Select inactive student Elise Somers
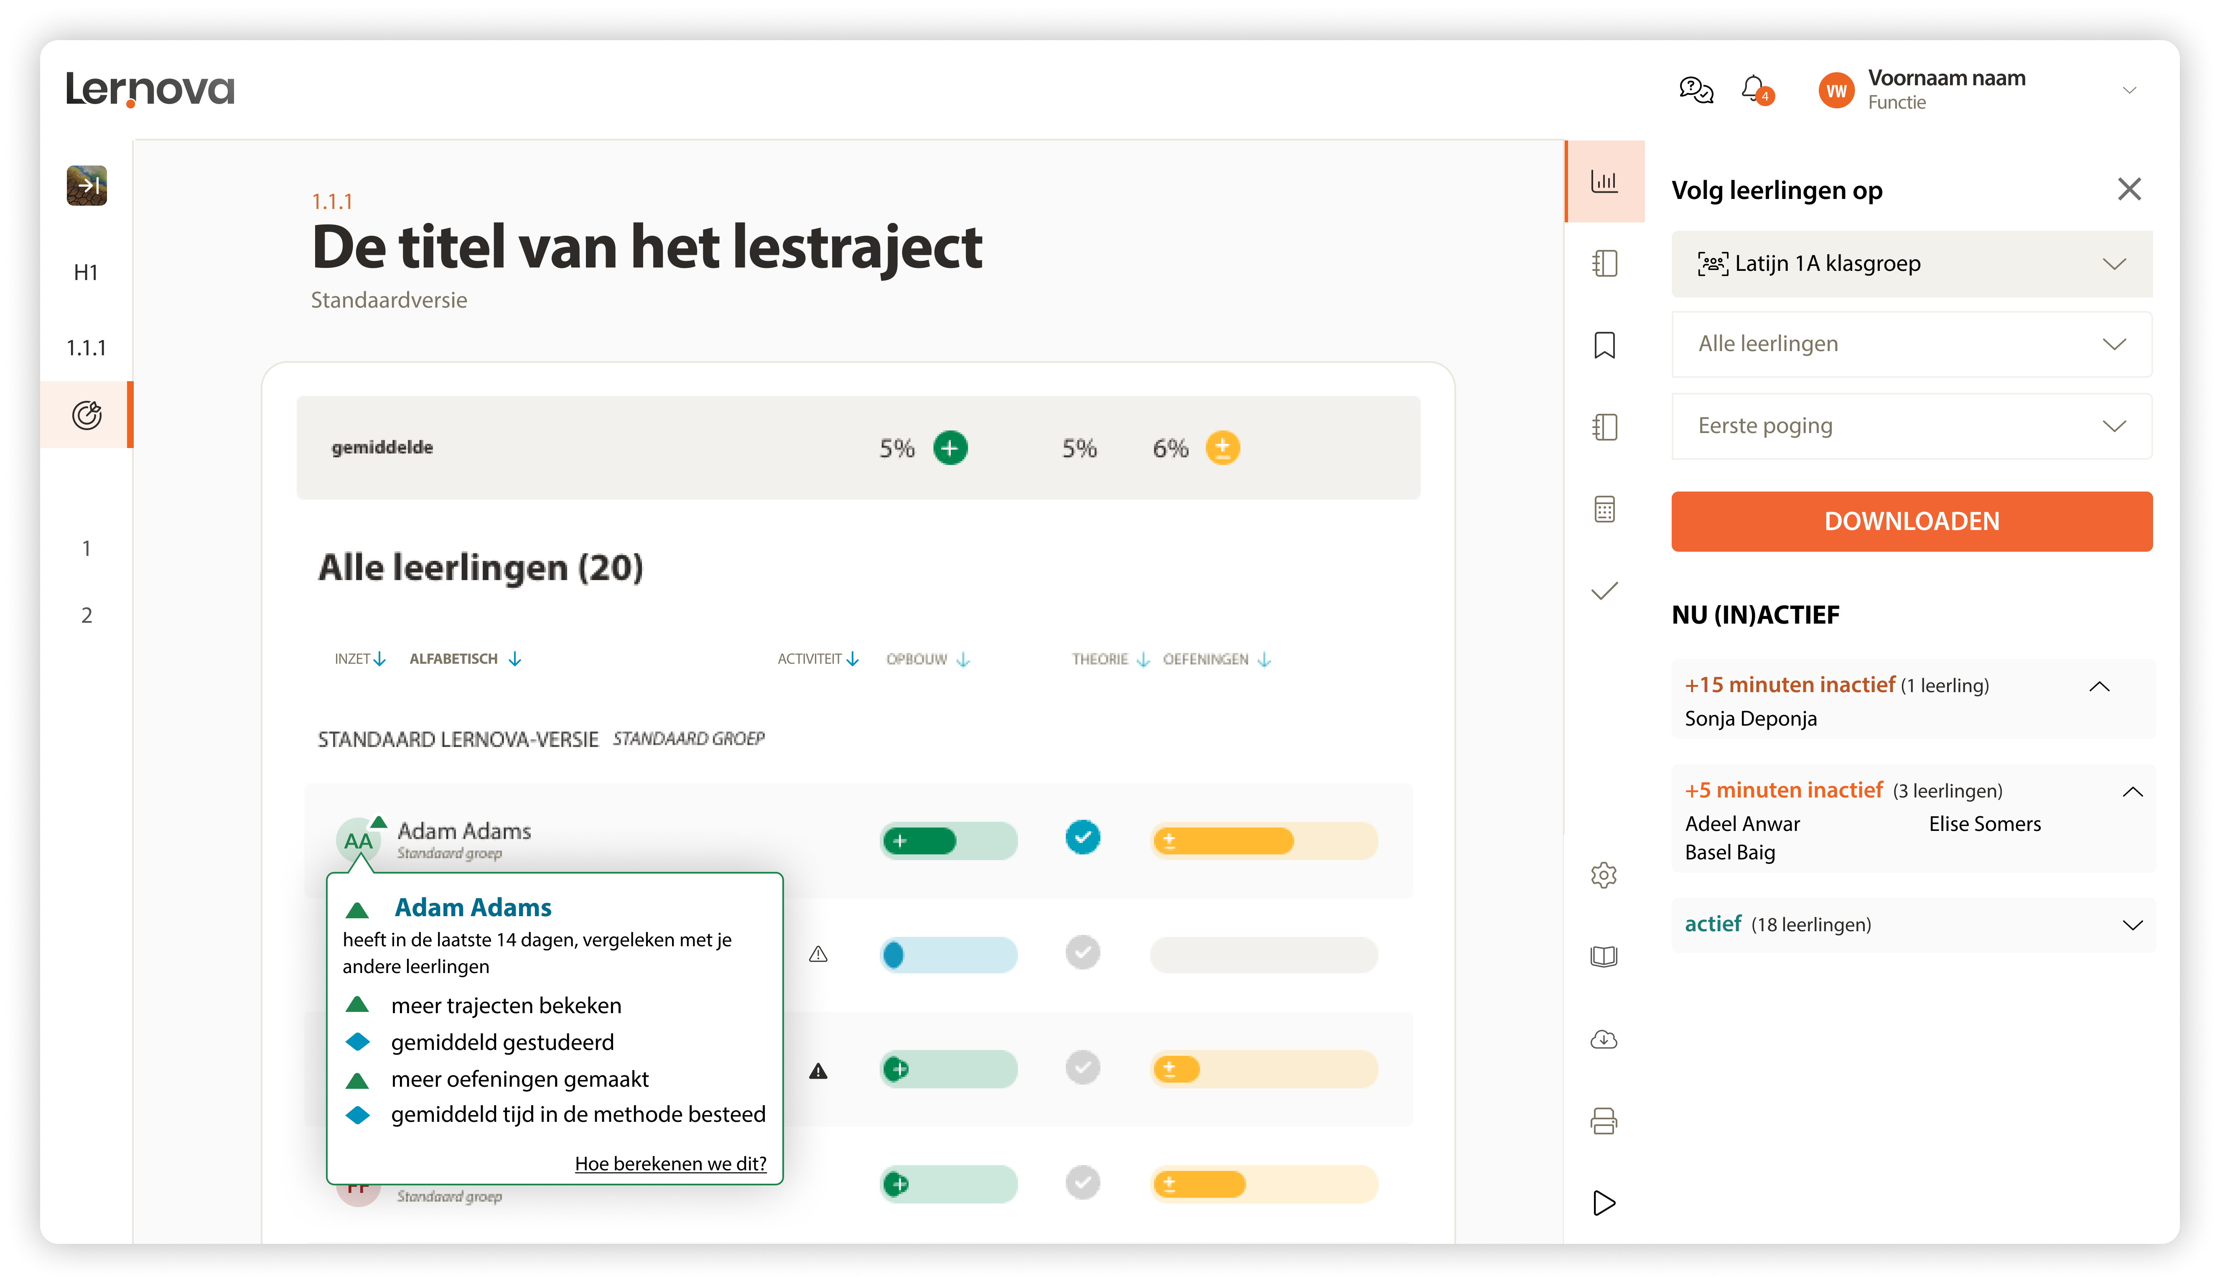 tap(1984, 824)
